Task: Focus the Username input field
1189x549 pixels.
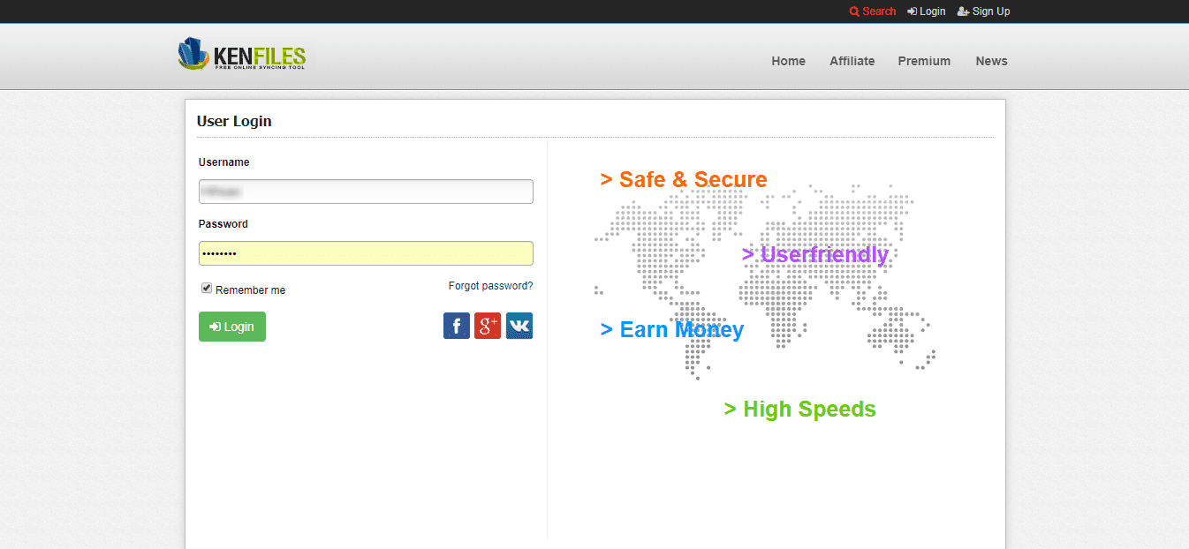Action: pos(366,192)
